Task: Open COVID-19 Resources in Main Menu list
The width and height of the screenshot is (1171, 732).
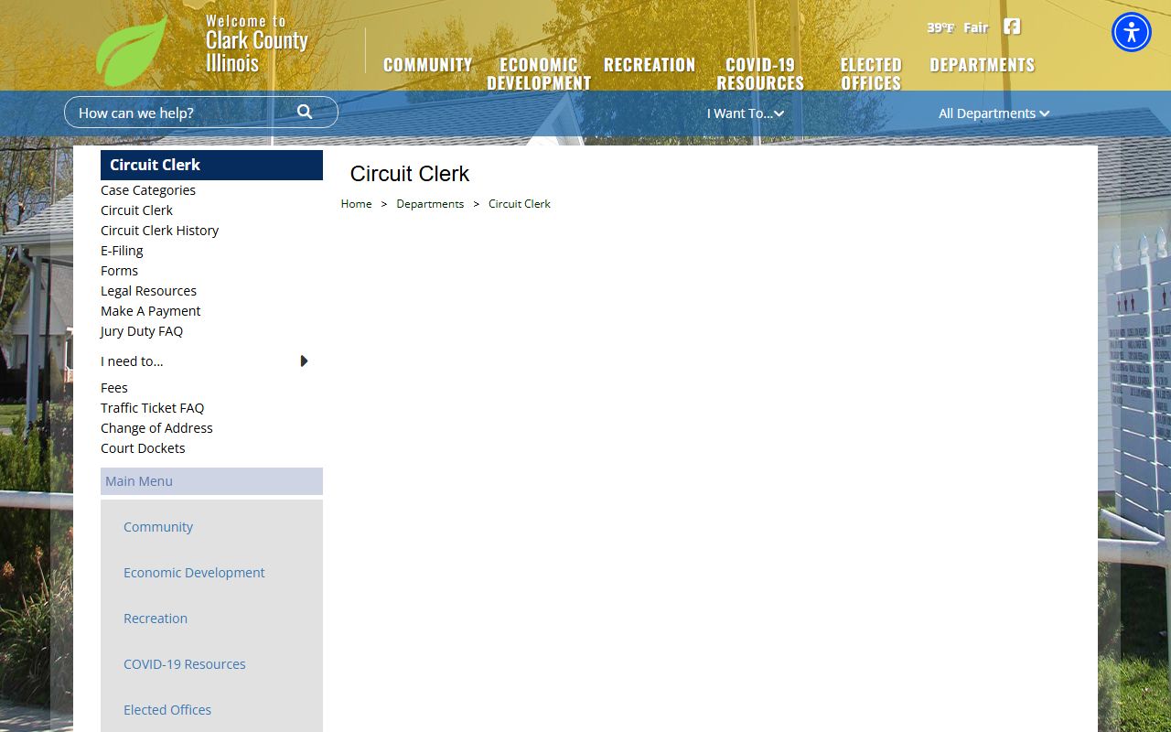Action: pos(185,664)
